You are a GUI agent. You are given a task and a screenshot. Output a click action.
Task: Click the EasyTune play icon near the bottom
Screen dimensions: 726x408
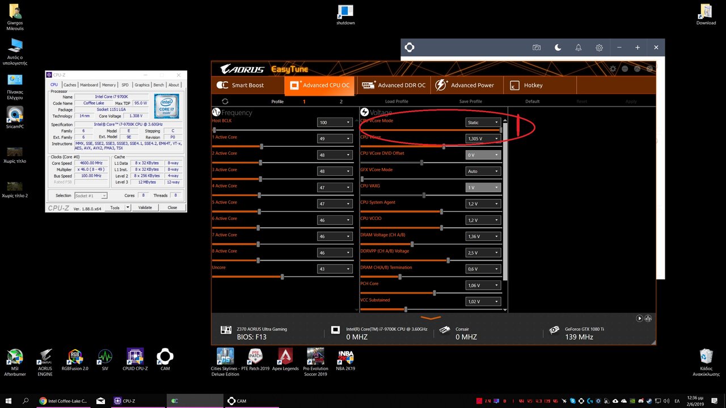[639, 318]
